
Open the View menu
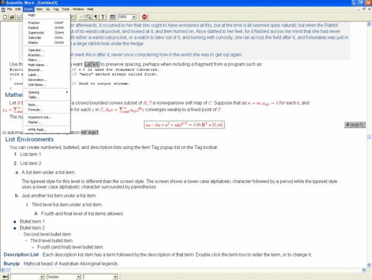point(39,9)
